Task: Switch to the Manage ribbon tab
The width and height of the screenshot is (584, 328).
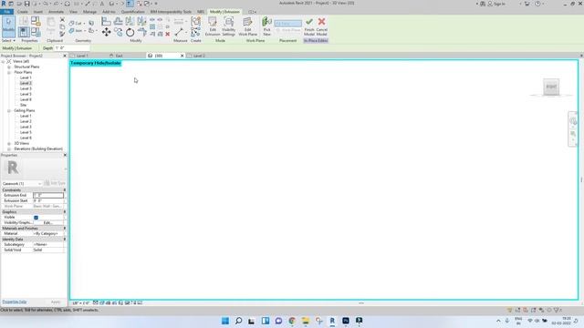Action: 89,12
